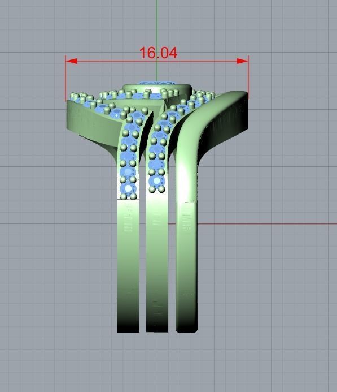Image resolution: width=337 pixels, height=392 pixels.
Task: Click the right arrowhead of the dimension line
Action: tap(242, 61)
